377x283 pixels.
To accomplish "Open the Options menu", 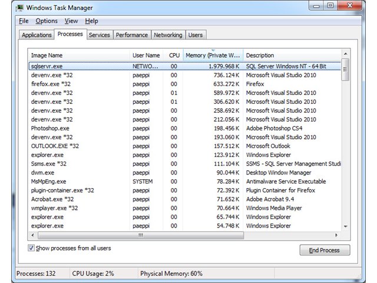I will [47, 21].
